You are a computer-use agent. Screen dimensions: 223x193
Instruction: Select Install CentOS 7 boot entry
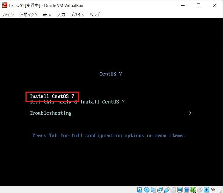pos(52,96)
